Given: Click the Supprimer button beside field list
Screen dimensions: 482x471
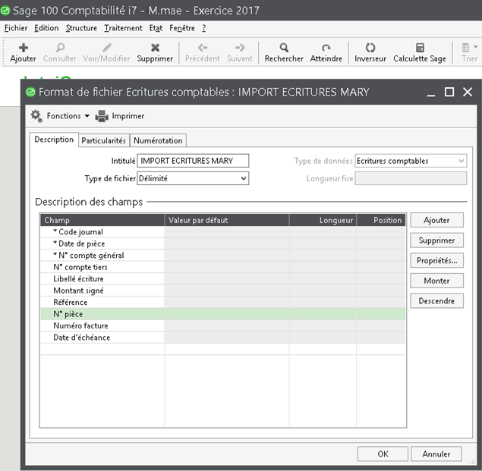Looking at the screenshot, I should (436, 240).
